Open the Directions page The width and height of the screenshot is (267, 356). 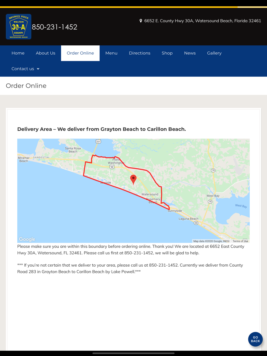pos(140,53)
